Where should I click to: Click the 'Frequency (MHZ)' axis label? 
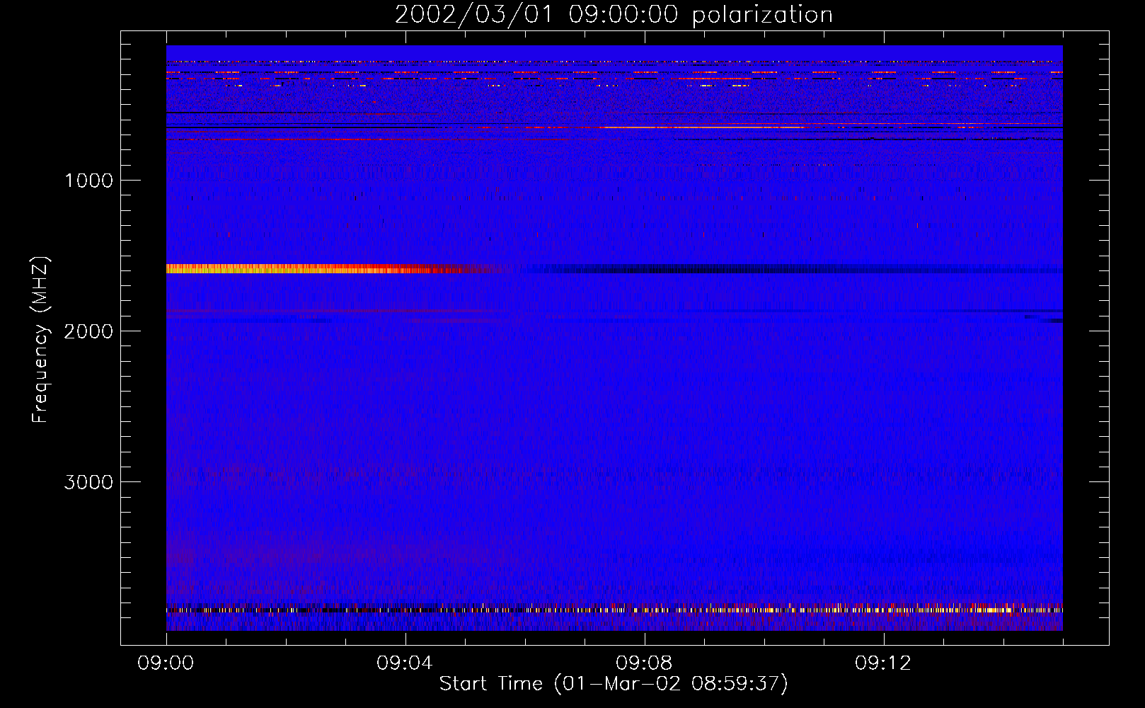[x=40, y=340]
